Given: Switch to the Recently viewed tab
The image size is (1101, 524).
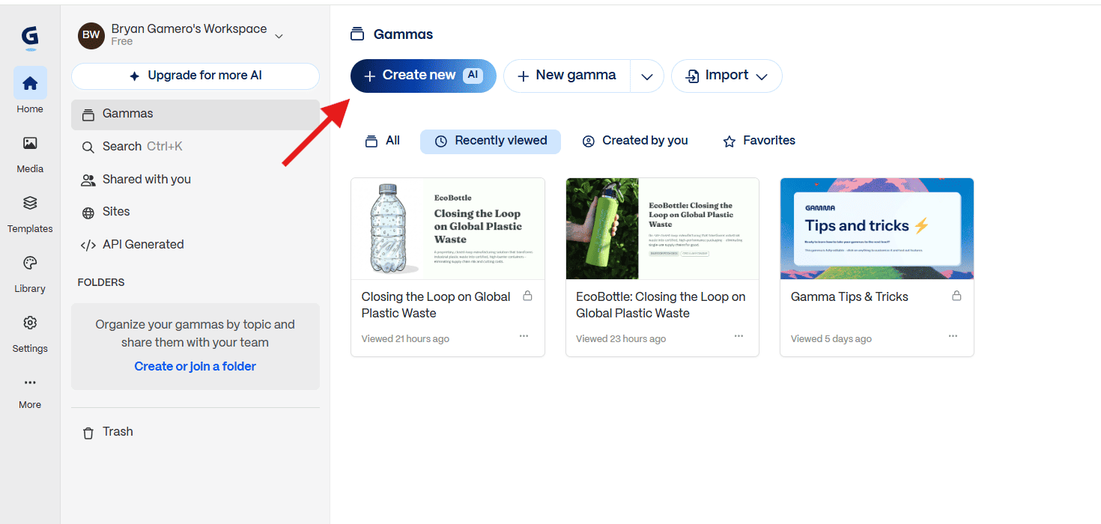Looking at the screenshot, I should point(491,141).
